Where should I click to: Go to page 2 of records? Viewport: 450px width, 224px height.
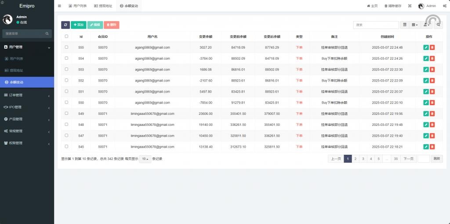pos(355,159)
